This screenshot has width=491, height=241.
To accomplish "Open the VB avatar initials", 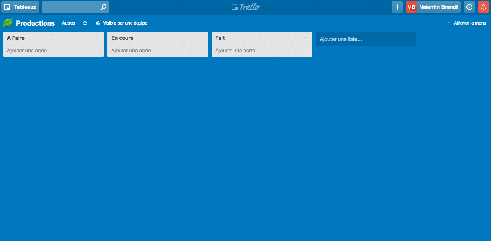I will [x=411, y=7].
